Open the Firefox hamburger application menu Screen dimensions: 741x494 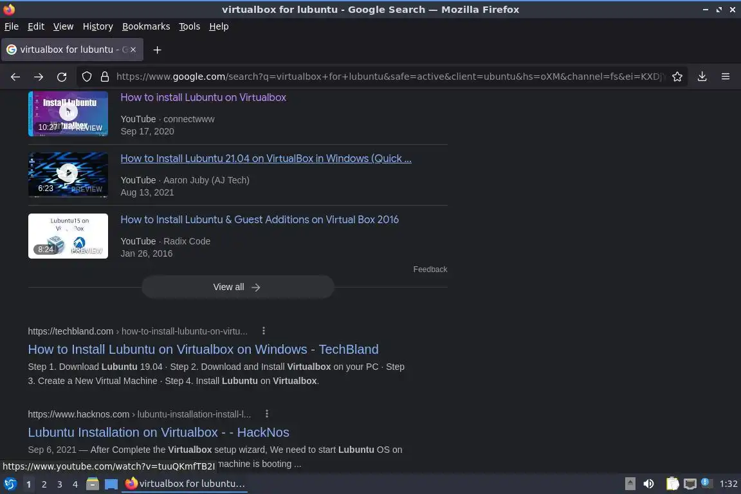point(726,77)
